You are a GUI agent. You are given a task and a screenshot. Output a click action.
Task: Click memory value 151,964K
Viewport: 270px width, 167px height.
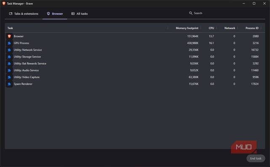click(x=192, y=36)
